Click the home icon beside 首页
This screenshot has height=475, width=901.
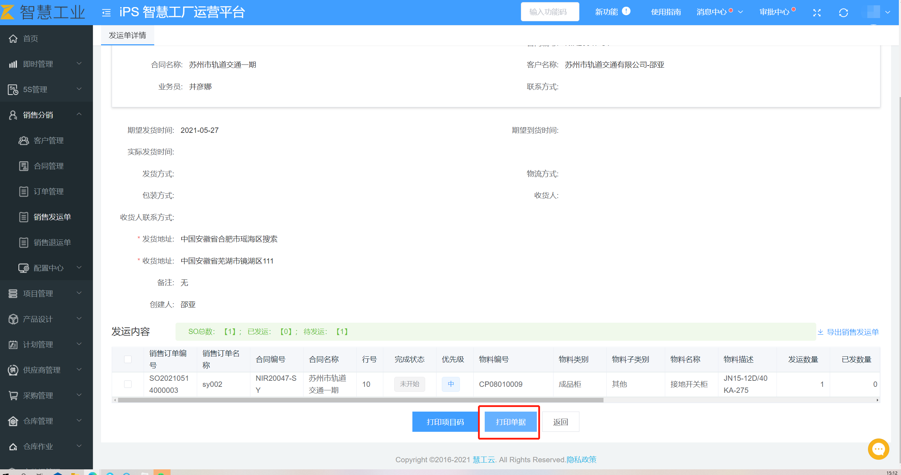(13, 38)
